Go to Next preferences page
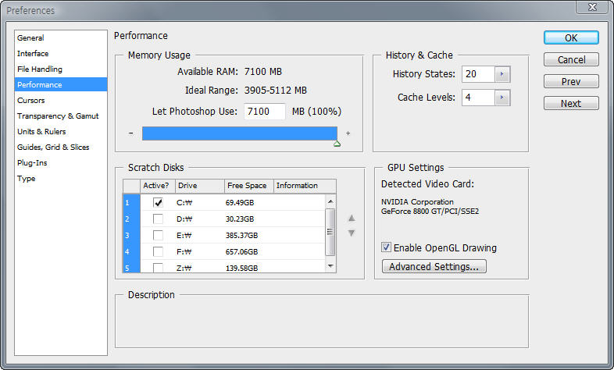Image resolution: width=614 pixels, height=370 pixels. [571, 103]
